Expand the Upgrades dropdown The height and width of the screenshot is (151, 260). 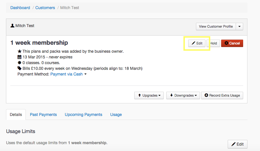click(149, 95)
